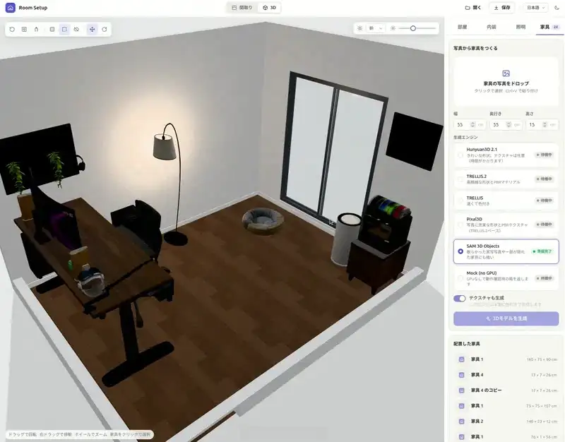The height and width of the screenshot is (442, 565).
Task: Click the stepper arrows on the 高さ field
Action: click(545, 125)
